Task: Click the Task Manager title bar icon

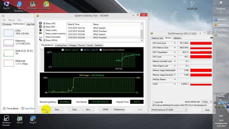Action: tap(3, 16)
